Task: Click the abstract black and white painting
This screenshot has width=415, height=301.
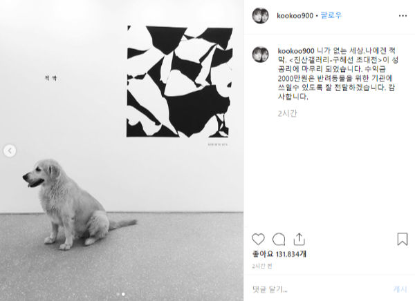Action: click(x=179, y=81)
